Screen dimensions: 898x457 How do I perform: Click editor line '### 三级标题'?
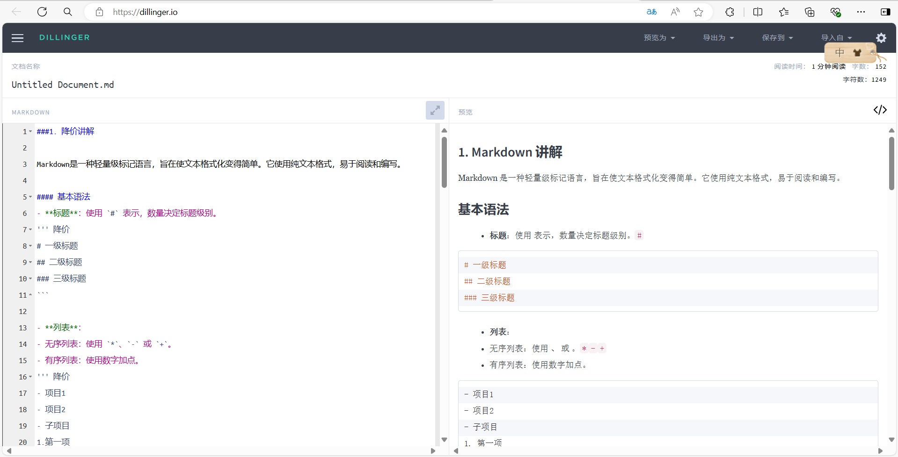(x=62, y=278)
